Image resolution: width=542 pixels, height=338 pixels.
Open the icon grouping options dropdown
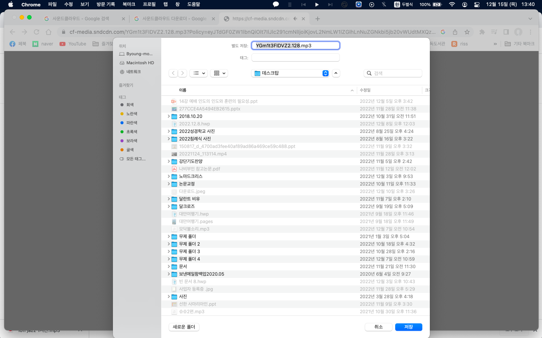coord(220,73)
